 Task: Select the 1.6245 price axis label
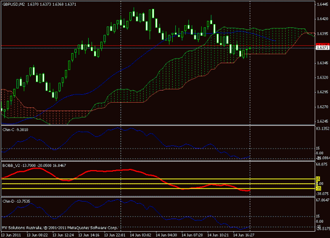tap(323, 121)
